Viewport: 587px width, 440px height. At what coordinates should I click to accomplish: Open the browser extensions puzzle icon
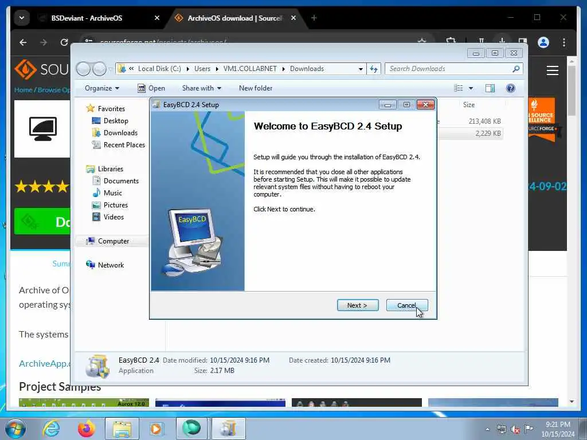coord(451,41)
